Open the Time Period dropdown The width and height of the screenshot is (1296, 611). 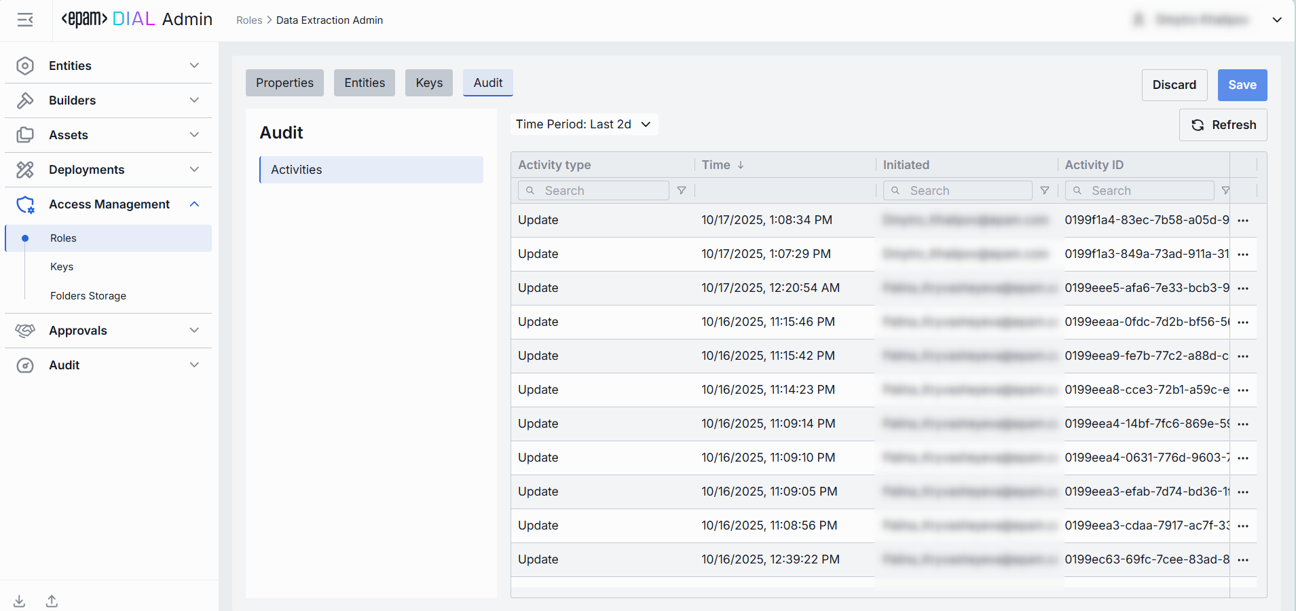pyautogui.click(x=584, y=124)
